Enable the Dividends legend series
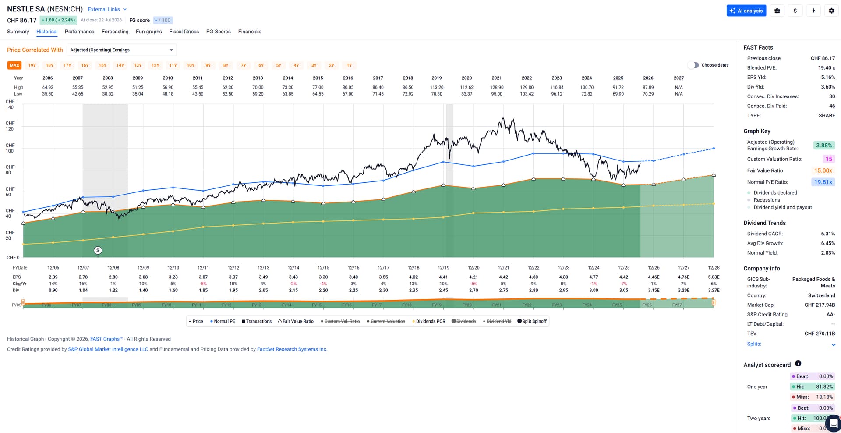Image resolution: width=841 pixels, height=433 pixels. (463, 321)
